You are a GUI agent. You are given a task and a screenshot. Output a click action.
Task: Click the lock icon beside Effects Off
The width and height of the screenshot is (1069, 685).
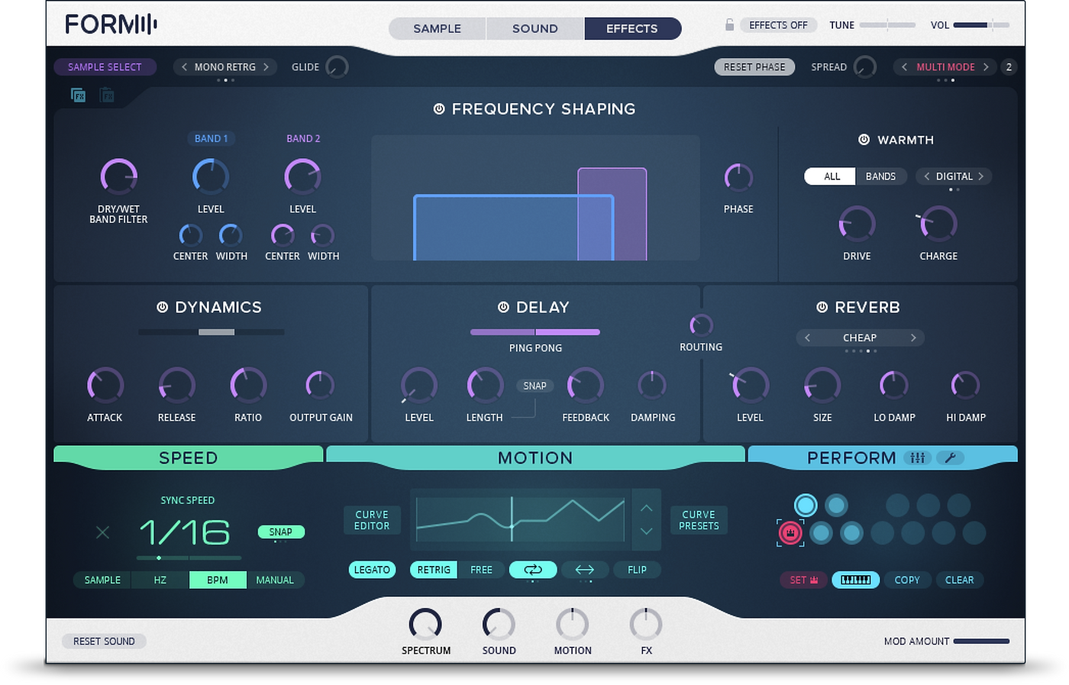(729, 25)
